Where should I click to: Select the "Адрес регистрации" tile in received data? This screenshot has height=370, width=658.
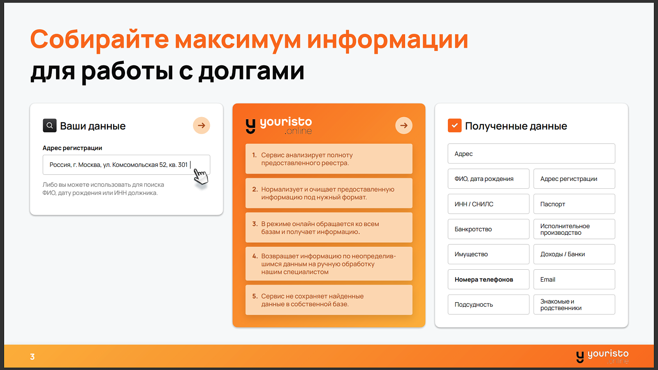(574, 179)
